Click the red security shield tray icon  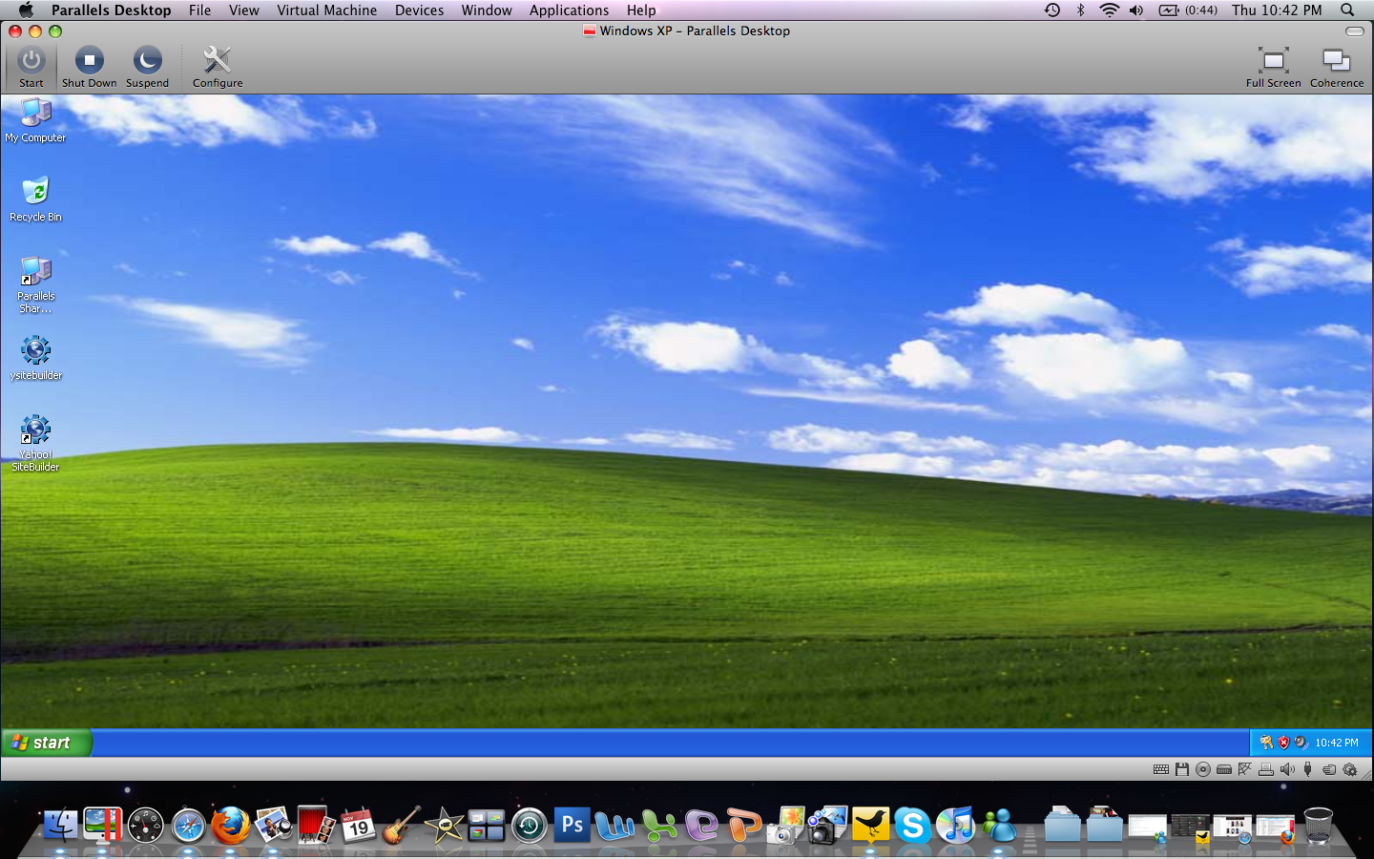tap(1283, 743)
